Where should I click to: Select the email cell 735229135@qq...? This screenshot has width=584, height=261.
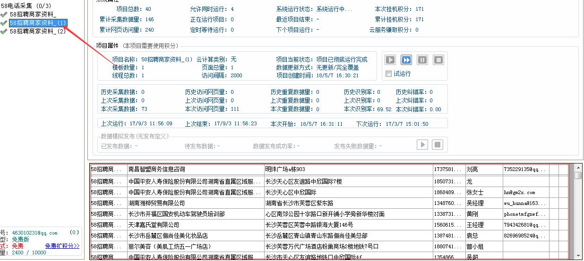tap(525, 169)
